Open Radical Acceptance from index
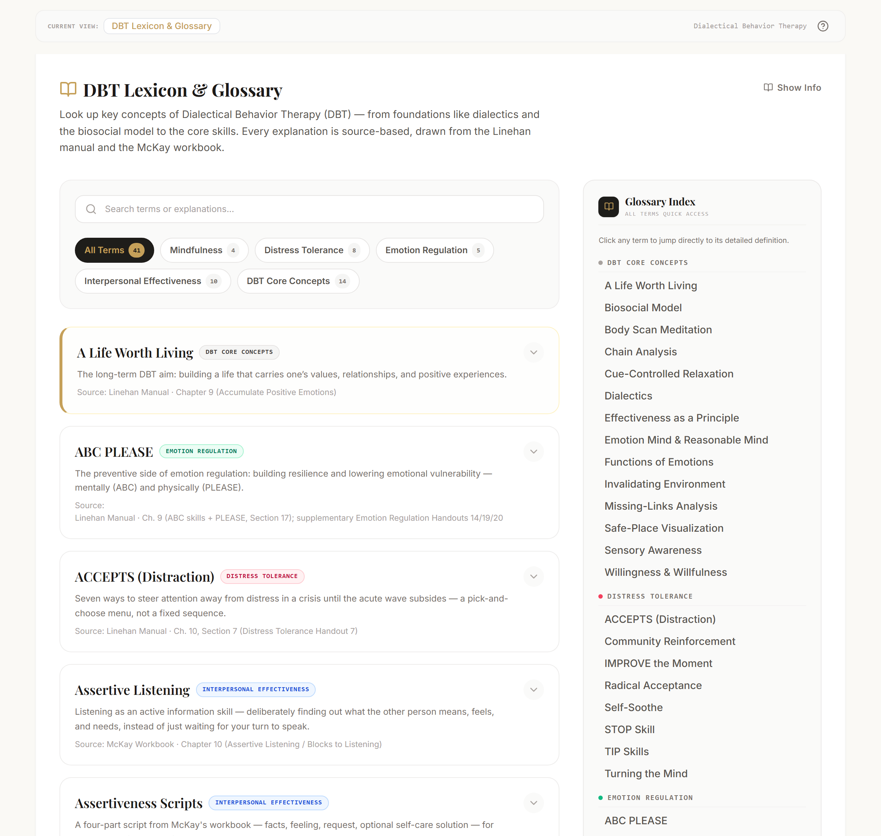Image resolution: width=881 pixels, height=836 pixels. (x=653, y=685)
